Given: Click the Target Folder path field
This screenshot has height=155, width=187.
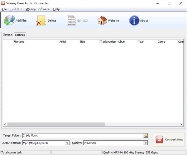Looking at the screenshot, I should (x=81, y=136).
